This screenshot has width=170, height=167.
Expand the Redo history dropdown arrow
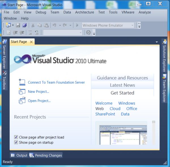71,25
